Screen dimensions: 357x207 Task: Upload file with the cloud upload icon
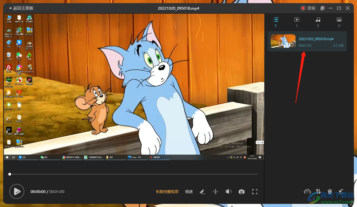pyautogui.click(x=307, y=191)
